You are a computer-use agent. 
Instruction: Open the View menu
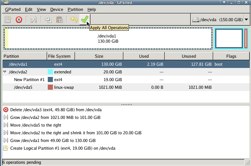pyautogui.click(x=41, y=9)
